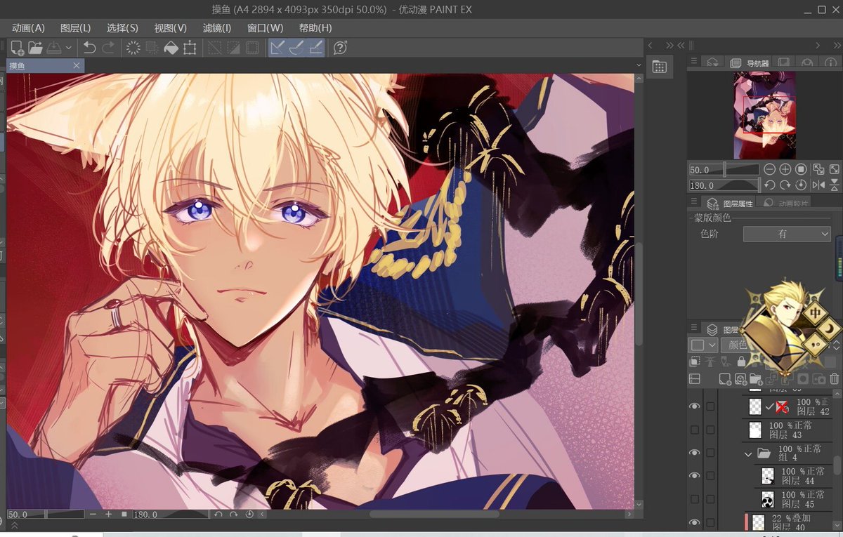843x537 pixels.
Task: Toggle visibility of 图层 42
Action: coord(694,406)
